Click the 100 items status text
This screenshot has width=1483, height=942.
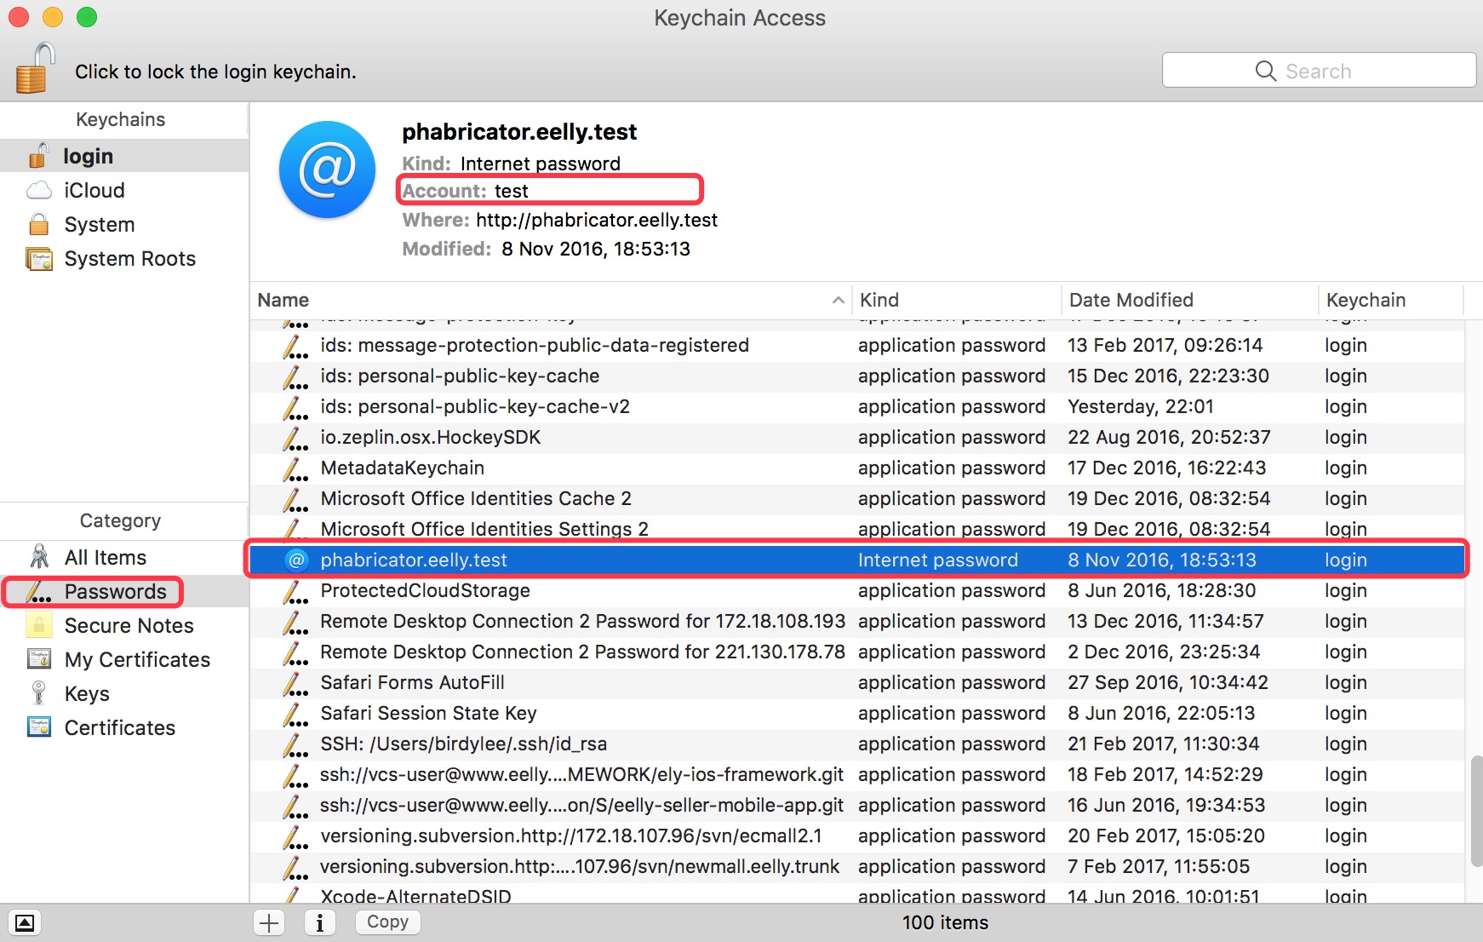(945, 922)
